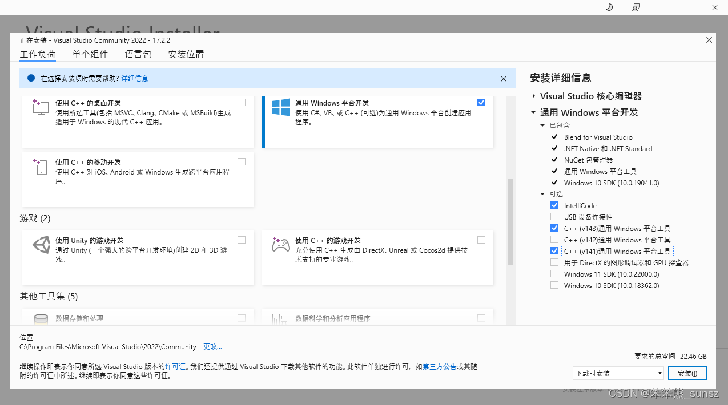The height and width of the screenshot is (405, 728).
Task: Select Blend for Visual Studio included item
Action: tap(598, 137)
